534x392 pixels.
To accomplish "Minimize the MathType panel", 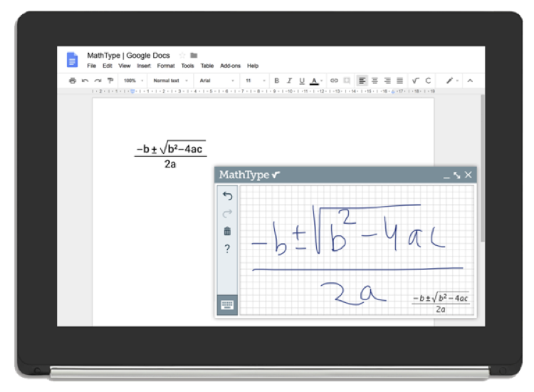I will (x=446, y=177).
